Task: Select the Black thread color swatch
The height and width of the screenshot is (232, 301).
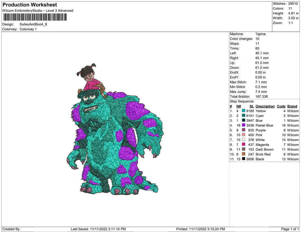Action: [244, 159]
